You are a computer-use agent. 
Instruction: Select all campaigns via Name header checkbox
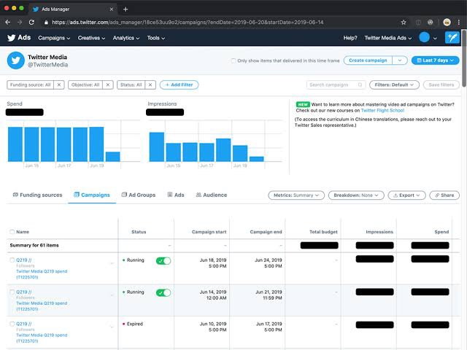point(12,232)
